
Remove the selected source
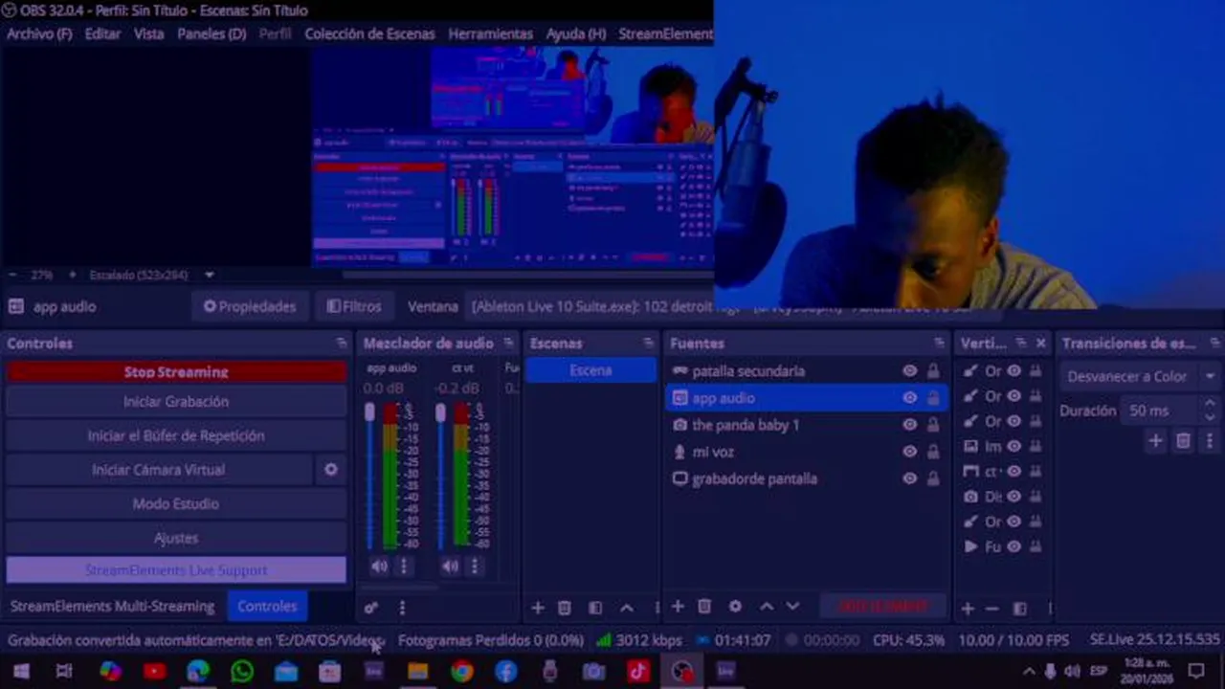click(704, 607)
